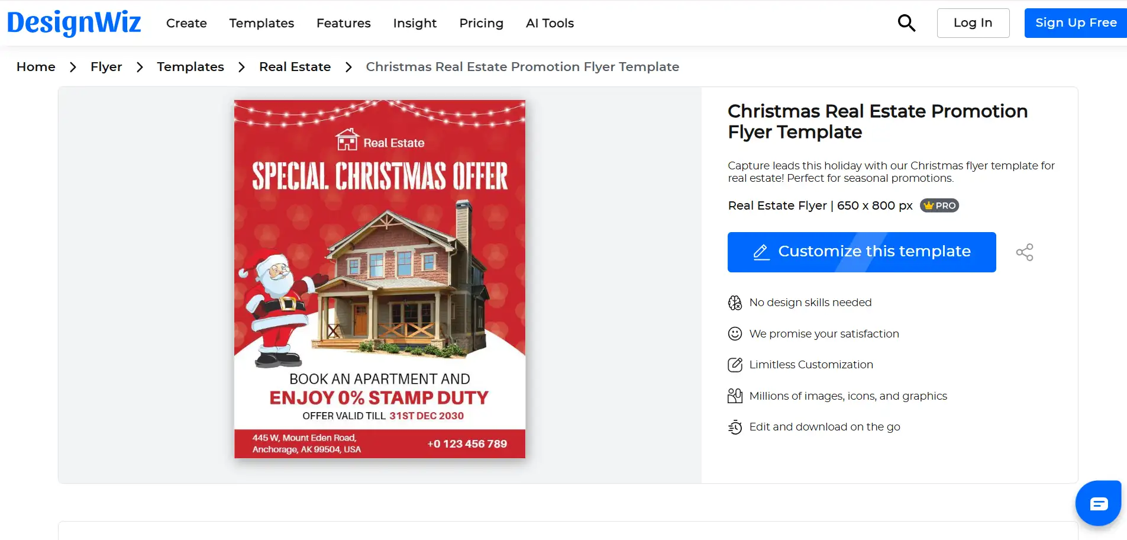Open the Create menu
This screenshot has height=540, width=1127.
tap(186, 23)
